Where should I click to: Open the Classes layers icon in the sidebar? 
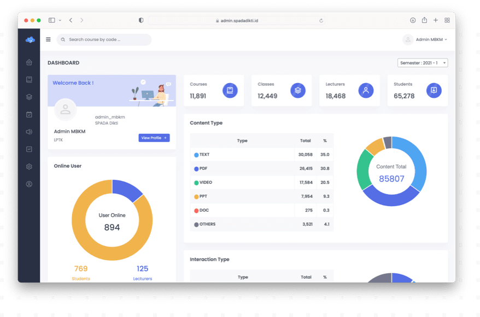point(29,97)
